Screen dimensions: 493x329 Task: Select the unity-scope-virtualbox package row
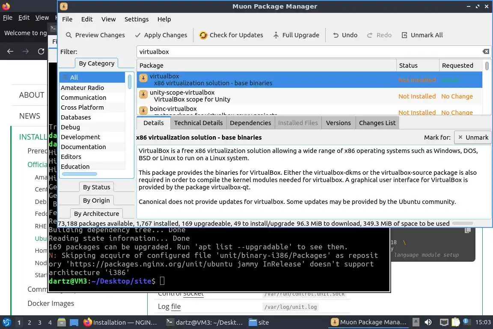[x=309, y=96]
